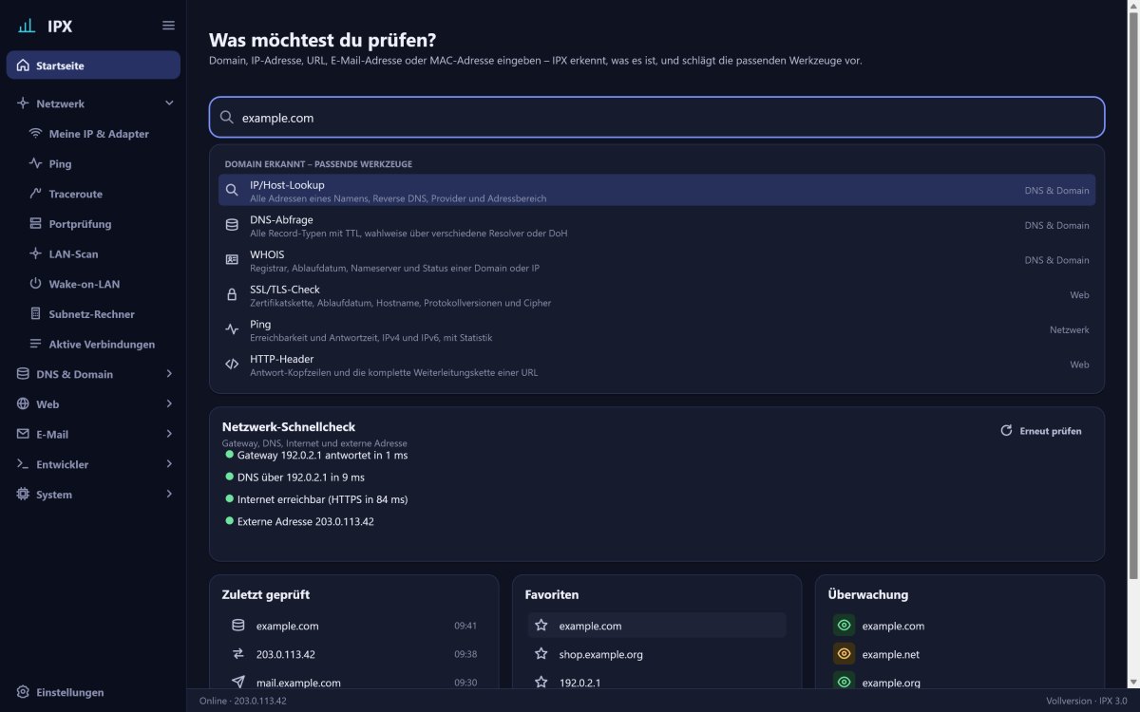The height and width of the screenshot is (712, 1140).
Task: Click the Ping pulse icon in sidebar
Action: (x=36, y=163)
